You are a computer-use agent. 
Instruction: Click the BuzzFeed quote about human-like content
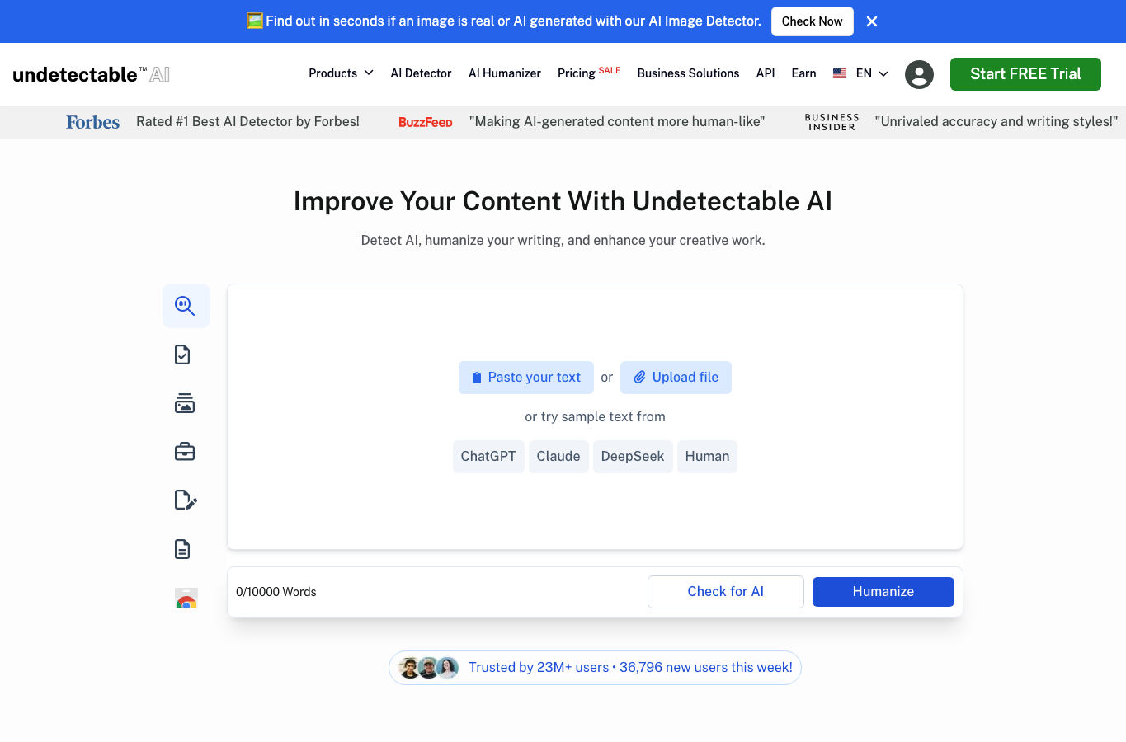tap(617, 122)
